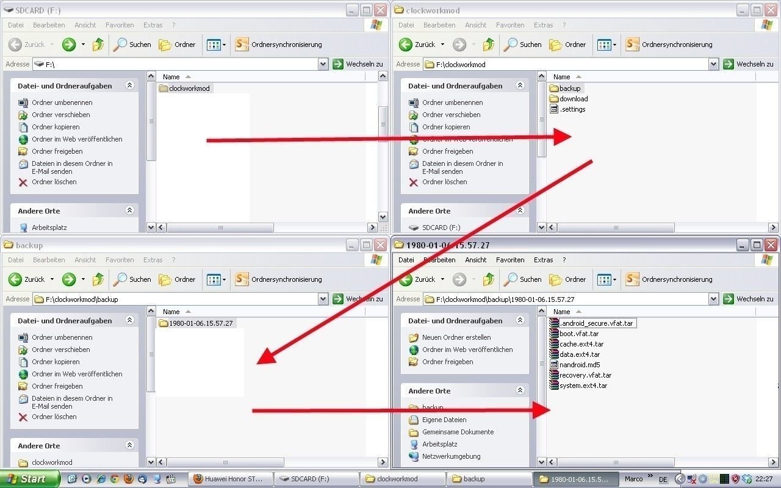Select the boot.vfat.tar archive
This screenshot has width=781, height=488.
(578, 334)
